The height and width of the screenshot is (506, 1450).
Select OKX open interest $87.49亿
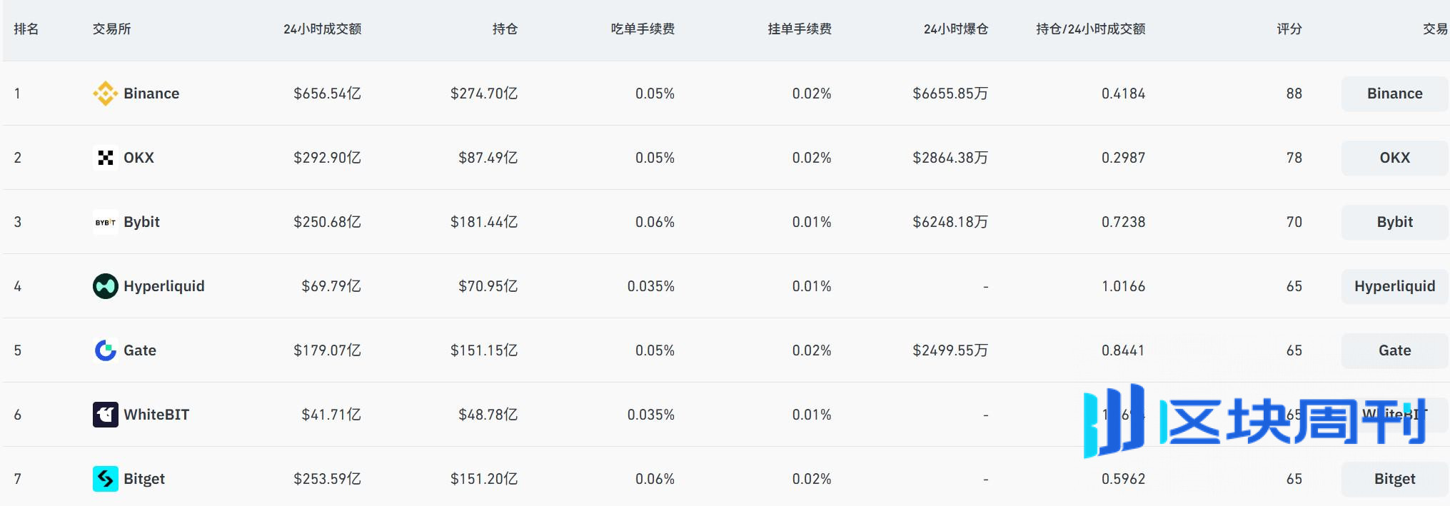[x=488, y=158]
